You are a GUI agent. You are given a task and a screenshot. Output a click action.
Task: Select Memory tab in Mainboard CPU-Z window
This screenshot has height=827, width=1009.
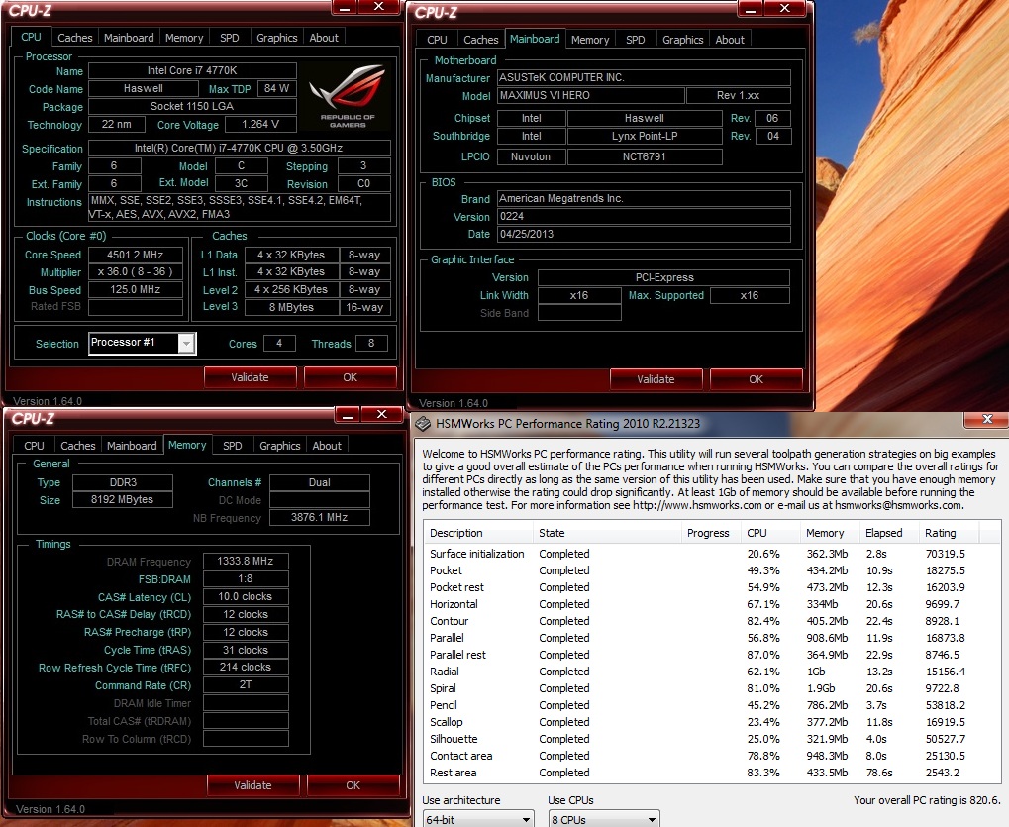click(x=589, y=40)
